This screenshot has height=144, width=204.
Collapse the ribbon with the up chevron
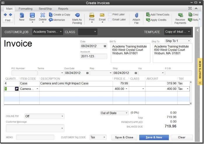coord(196,8)
